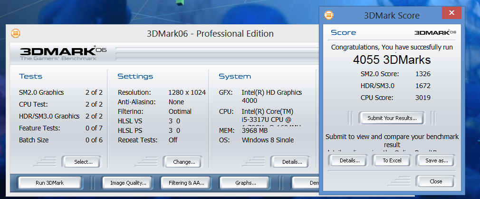Click SM2.0 Score value 1326
This screenshot has width=480, height=199.
pos(423,74)
